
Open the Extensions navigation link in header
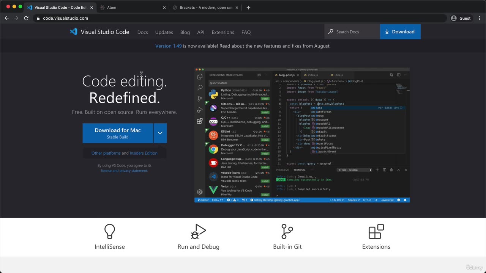coord(223,32)
